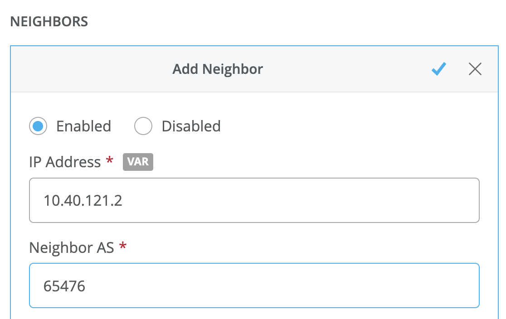This screenshot has width=506, height=319.
Task: Click the red asterisk beside IP Address
Action: click(x=109, y=161)
